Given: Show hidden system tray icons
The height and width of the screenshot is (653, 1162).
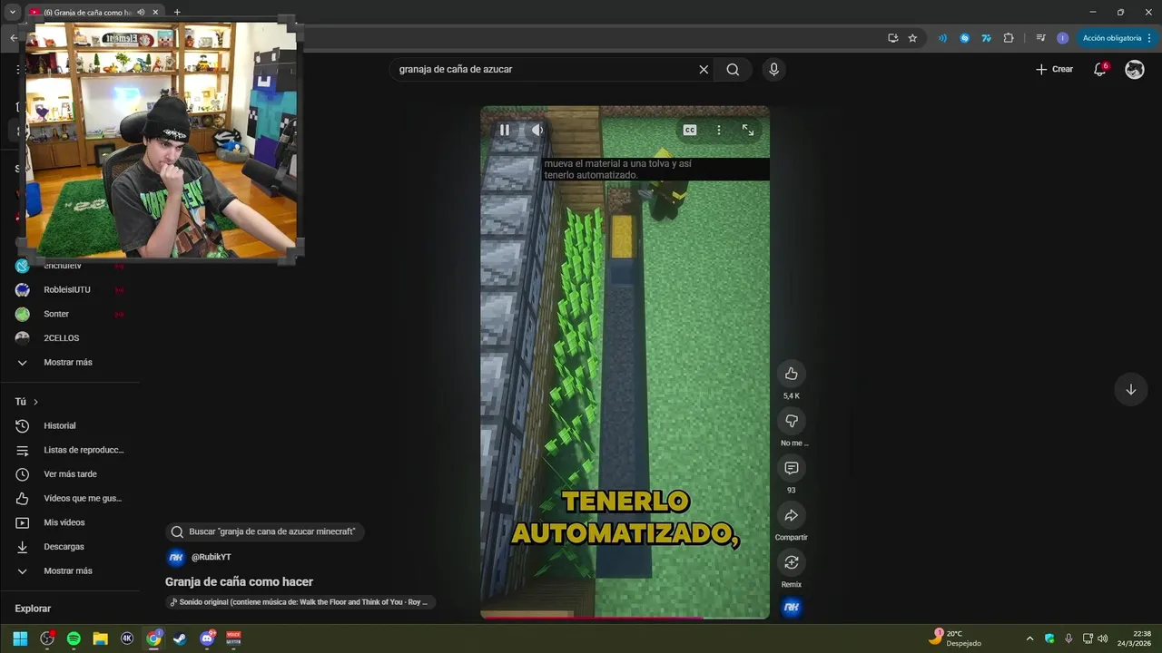Looking at the screenshot, I should click(1029, 638).
